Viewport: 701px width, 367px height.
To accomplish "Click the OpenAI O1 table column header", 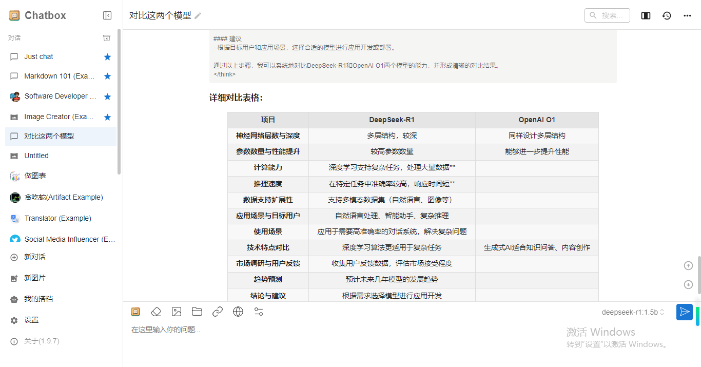I will tap(537, 120).
